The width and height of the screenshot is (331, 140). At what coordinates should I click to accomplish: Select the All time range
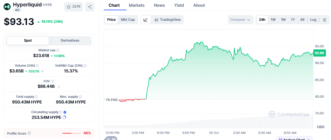(x=302, y=20)
